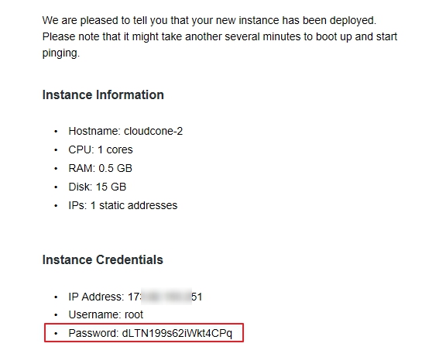Click the CPU 1 cores line
The width and height of the screenshot is (446, 364).
pos(101,149)
